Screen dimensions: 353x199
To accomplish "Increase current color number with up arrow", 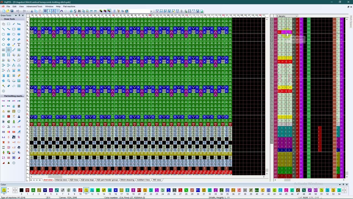I will (x=8, y=189).
